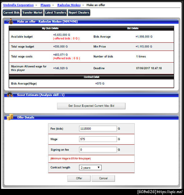Click the gold coins icon beside Offer Details
Viewport: 184px width, 195px height.
pyautogui.click(x=10, y=117)
